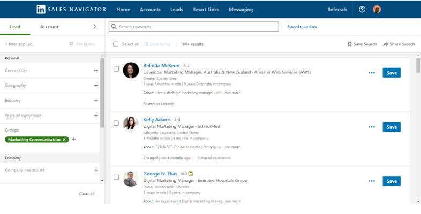
Task: Save Kelly Adams as a lead
Action: 392,127
